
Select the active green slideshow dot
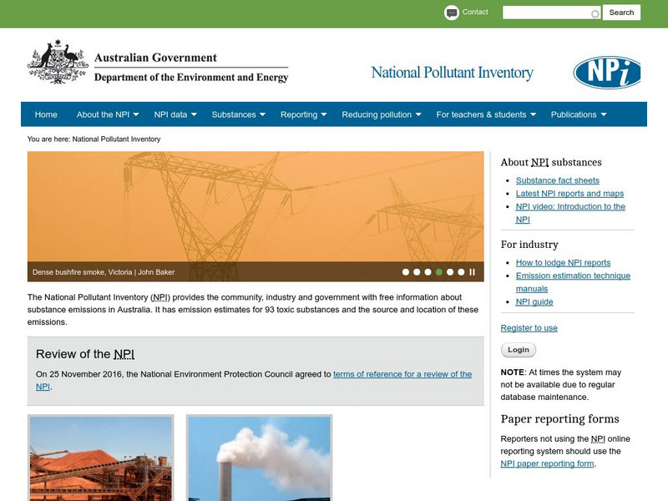439,272
